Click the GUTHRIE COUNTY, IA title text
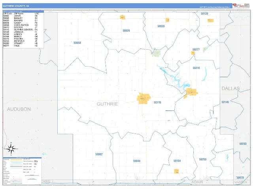 click(x=16, y=6)
